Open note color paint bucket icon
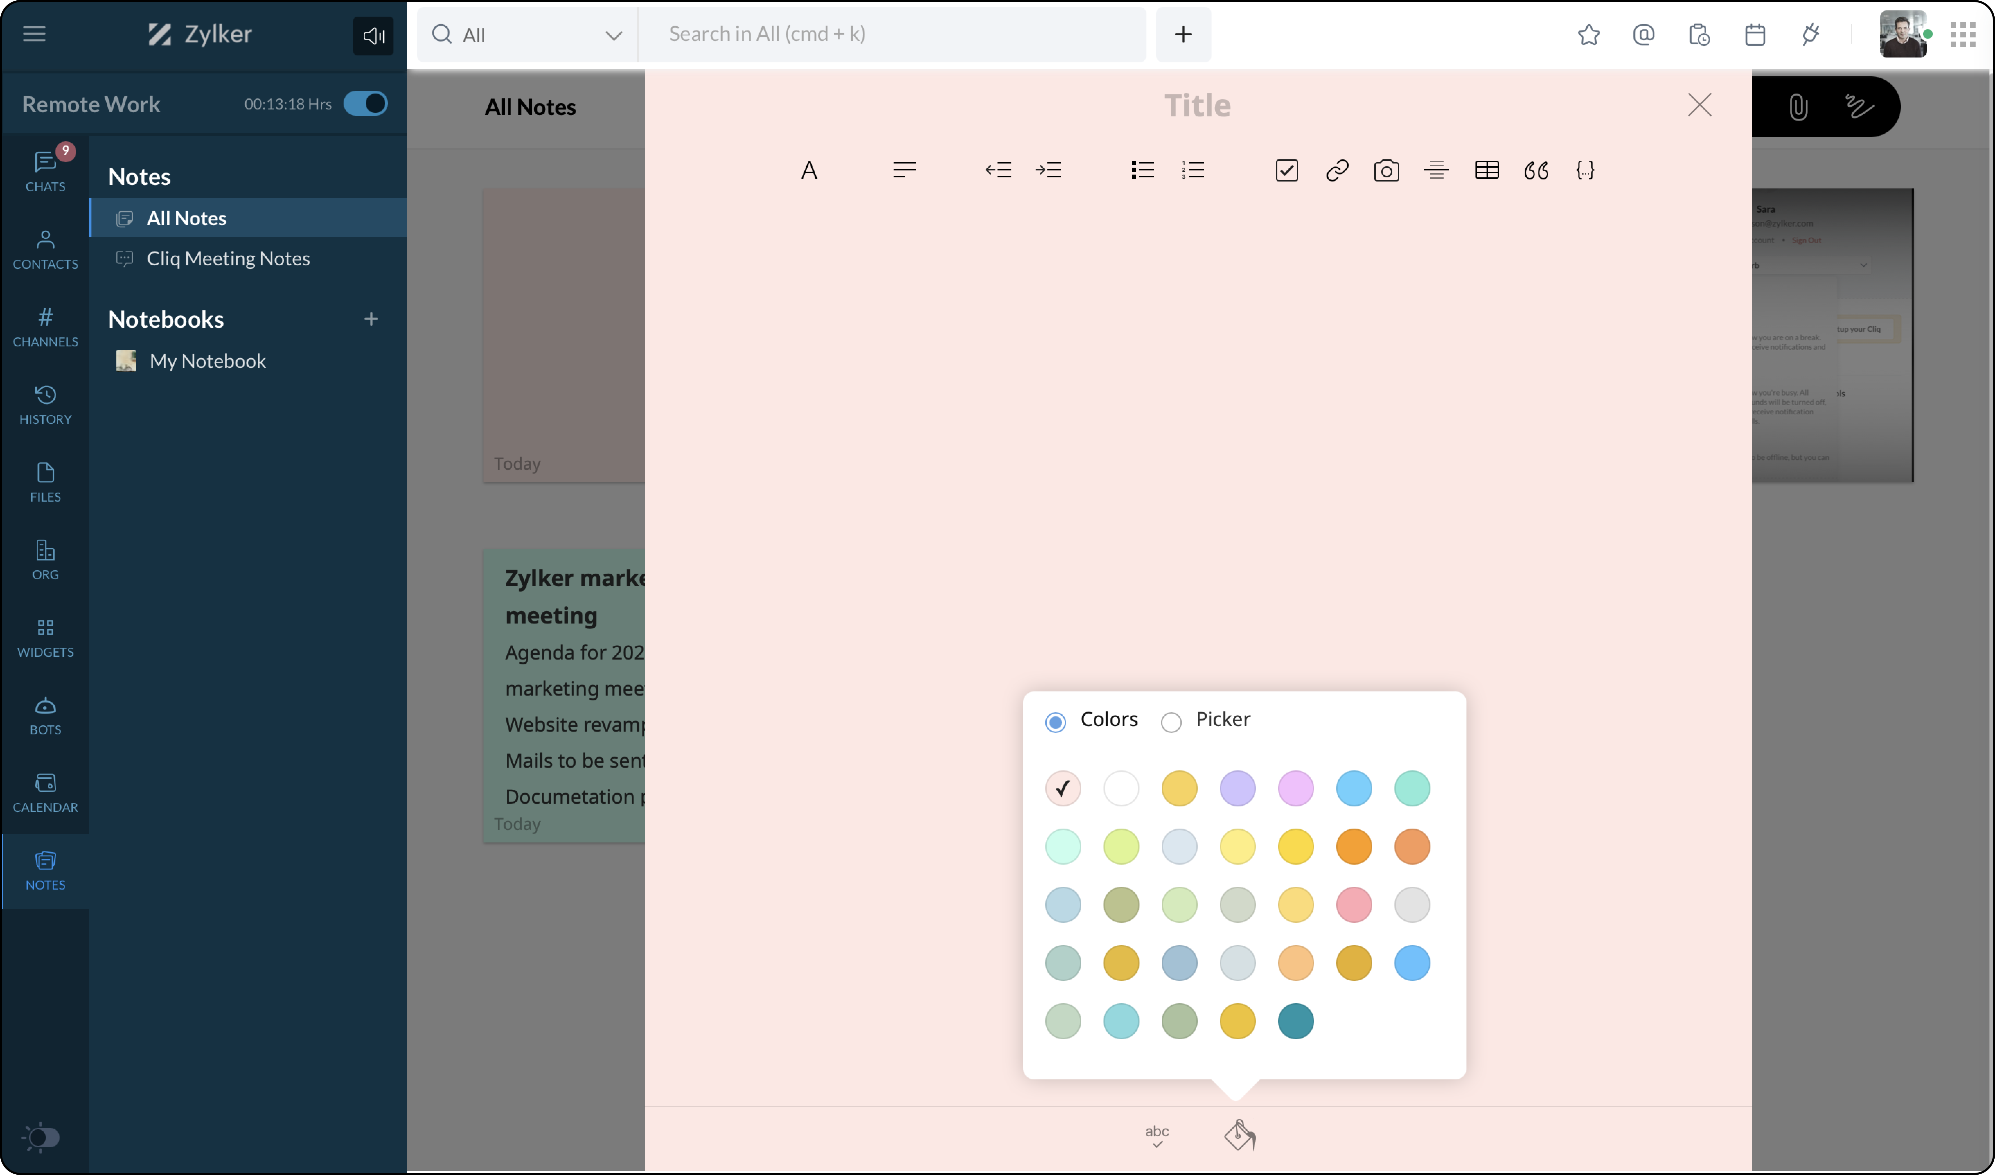The width and height of the screenshot is (1995, 1175). (x=1239, y=1134)
